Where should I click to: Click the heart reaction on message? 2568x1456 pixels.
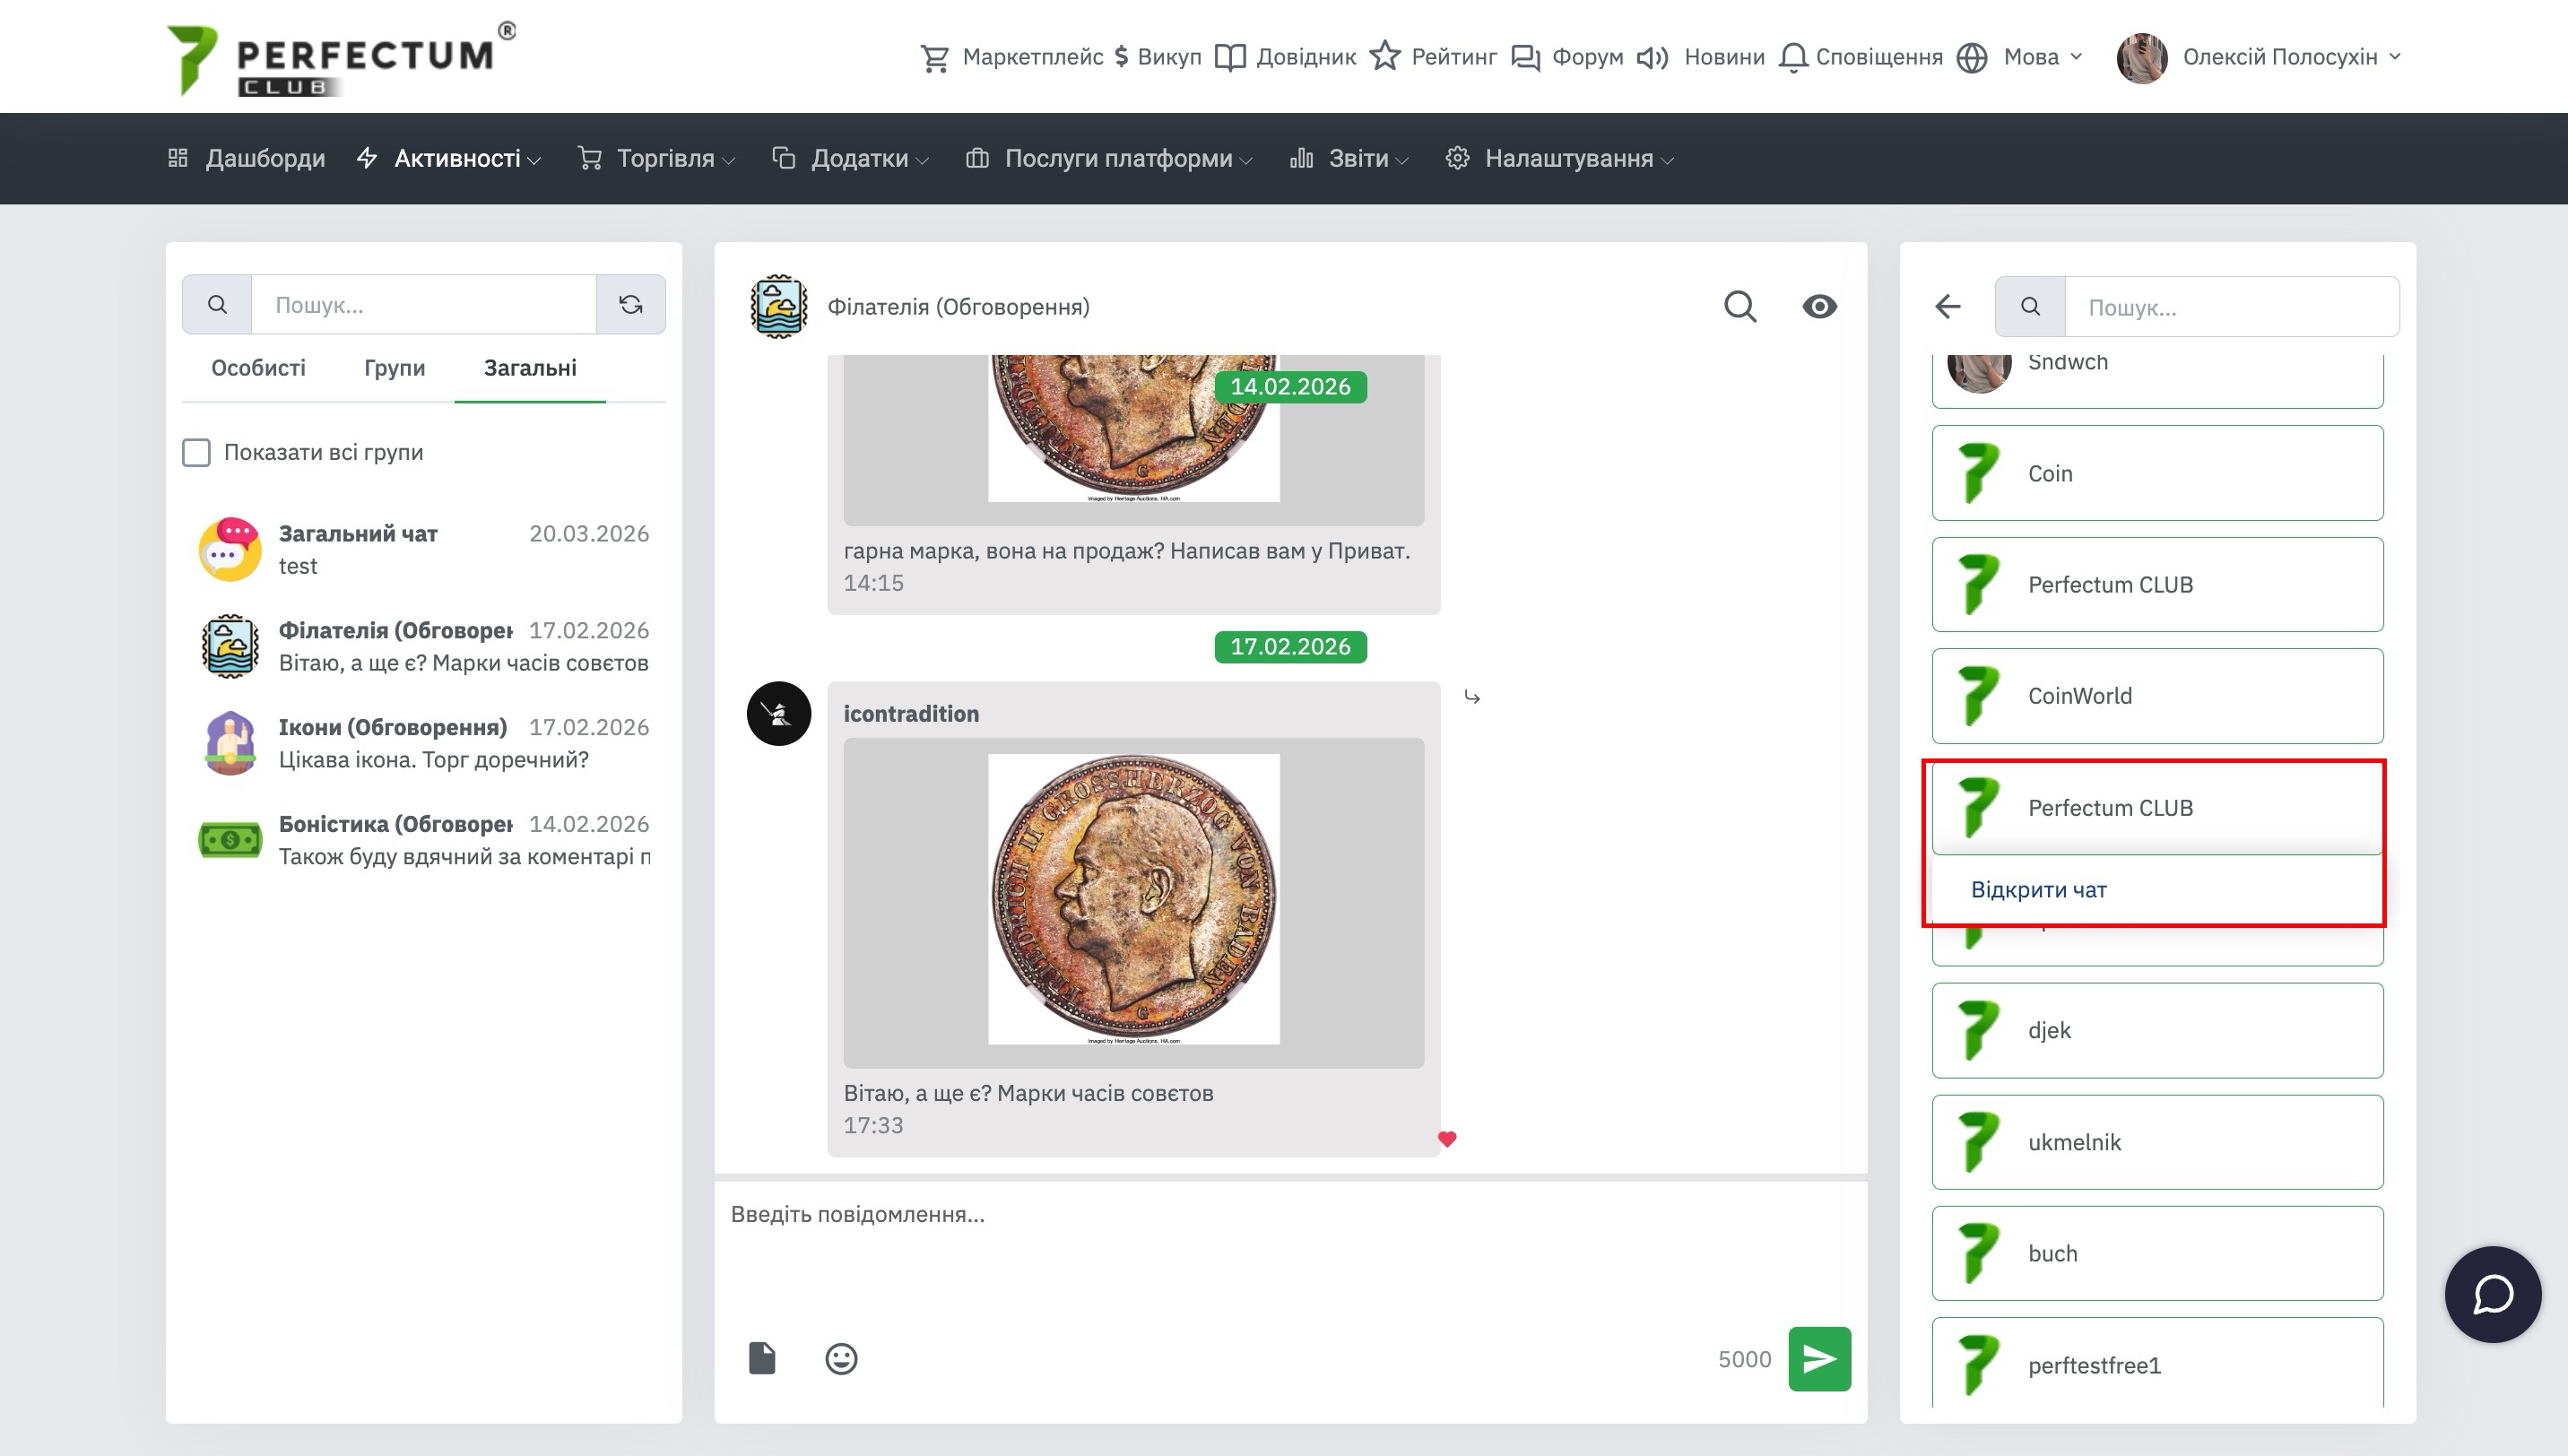(x=1447, y=1139)
